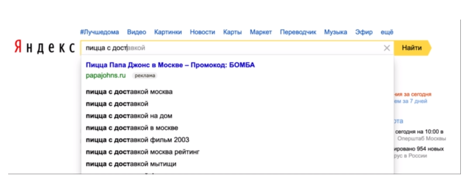The image size is (468, 181).
Task: Open Карты service
Action: pyautogui.click(x=232, y=32)
